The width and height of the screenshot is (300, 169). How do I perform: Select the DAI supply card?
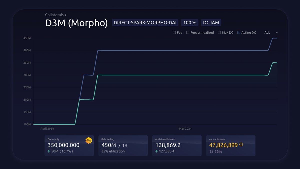[69, 146]
